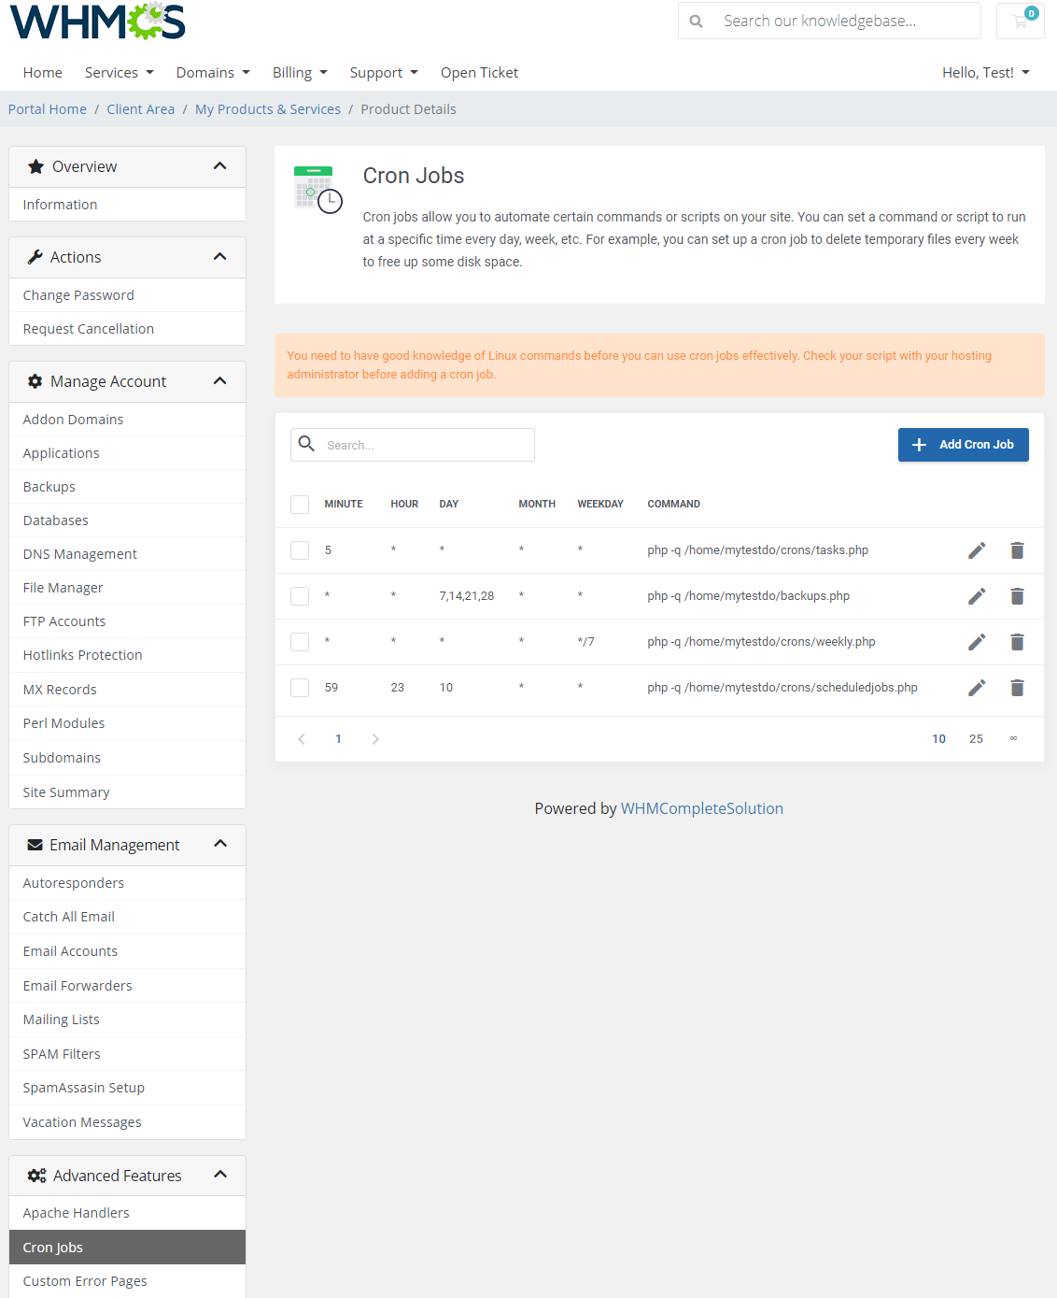Click the Add Cron Job button

point(963,445)
